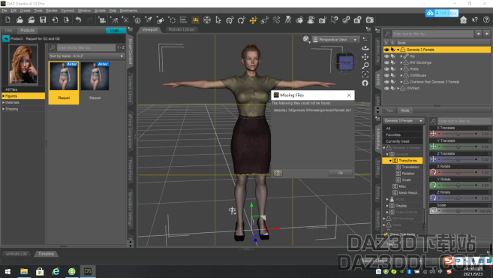This screenshot has height=278, width=493.
Task: Adjust the Scale slider
Action: (x=458, y=211)
